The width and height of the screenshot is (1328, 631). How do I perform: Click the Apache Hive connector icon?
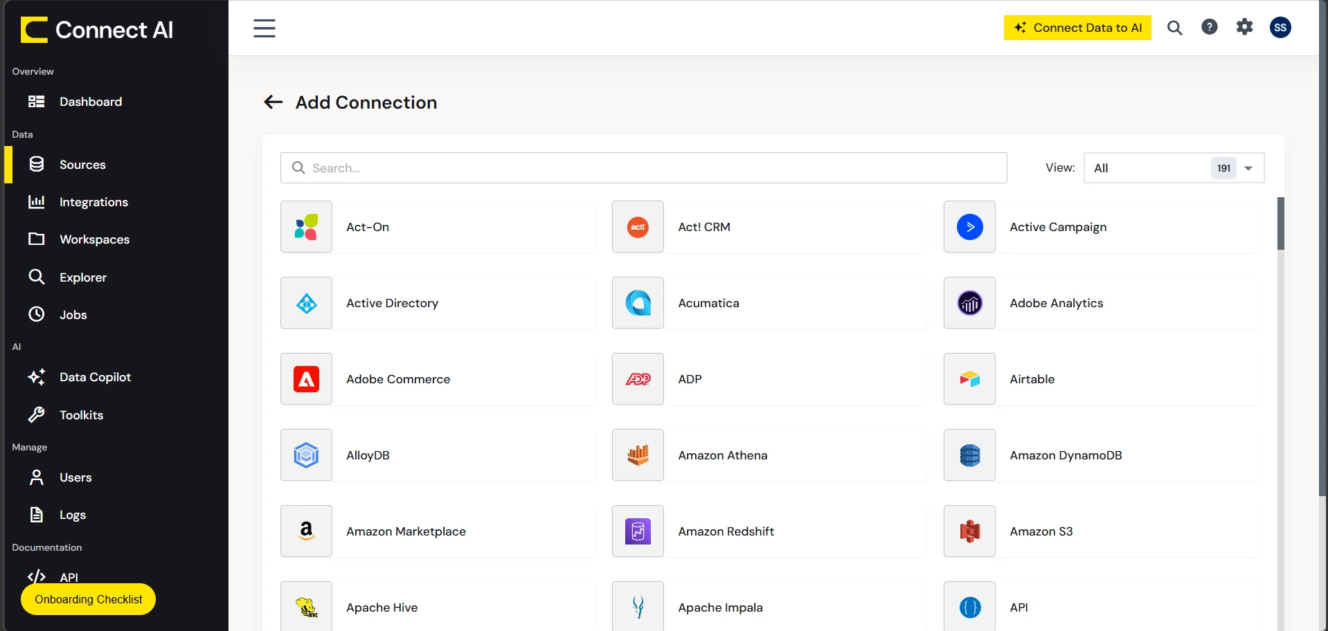(306, 607)
